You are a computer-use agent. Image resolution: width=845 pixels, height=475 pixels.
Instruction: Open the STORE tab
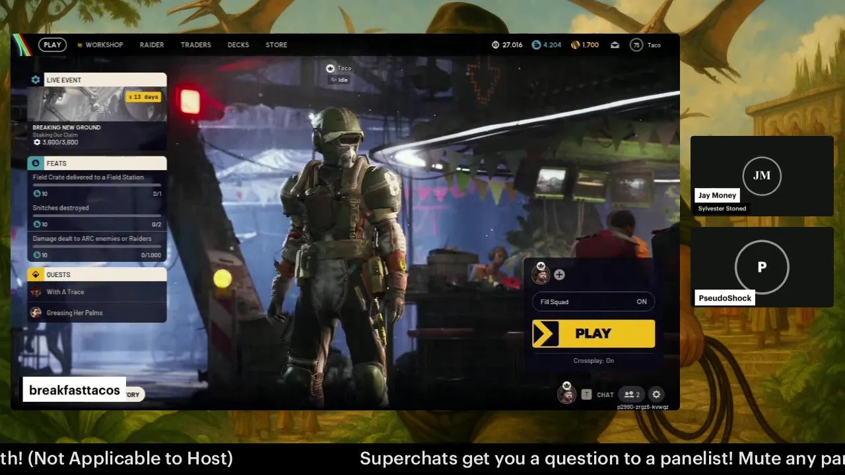click(277, 45)
